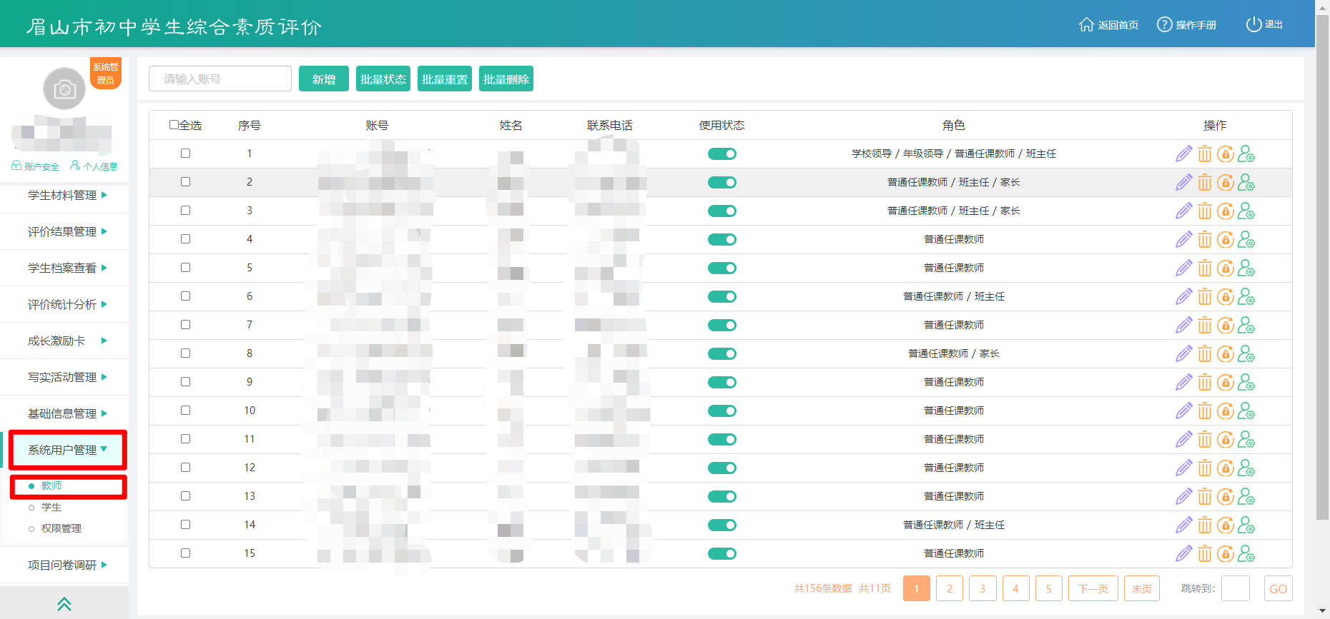Open the 个人信息 link
The width and height of the screenshot is (1330, 619).
click(94, 166)
